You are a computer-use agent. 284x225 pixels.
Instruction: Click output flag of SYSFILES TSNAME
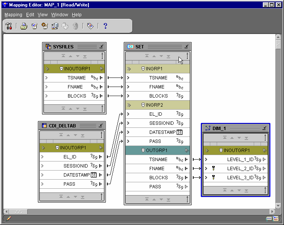(x=101, y=78)
